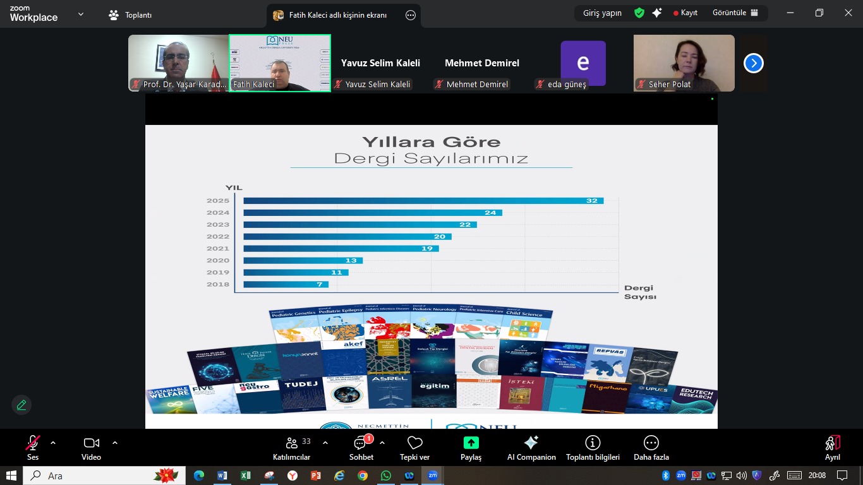The height and width of the screenshot is (485, 863).
Task: Unmute microphone with the Ses button
Action: click(x=33, y=446)
